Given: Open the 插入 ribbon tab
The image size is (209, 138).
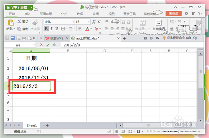Looking at the screenshot, I should click(x=28, y=14).
